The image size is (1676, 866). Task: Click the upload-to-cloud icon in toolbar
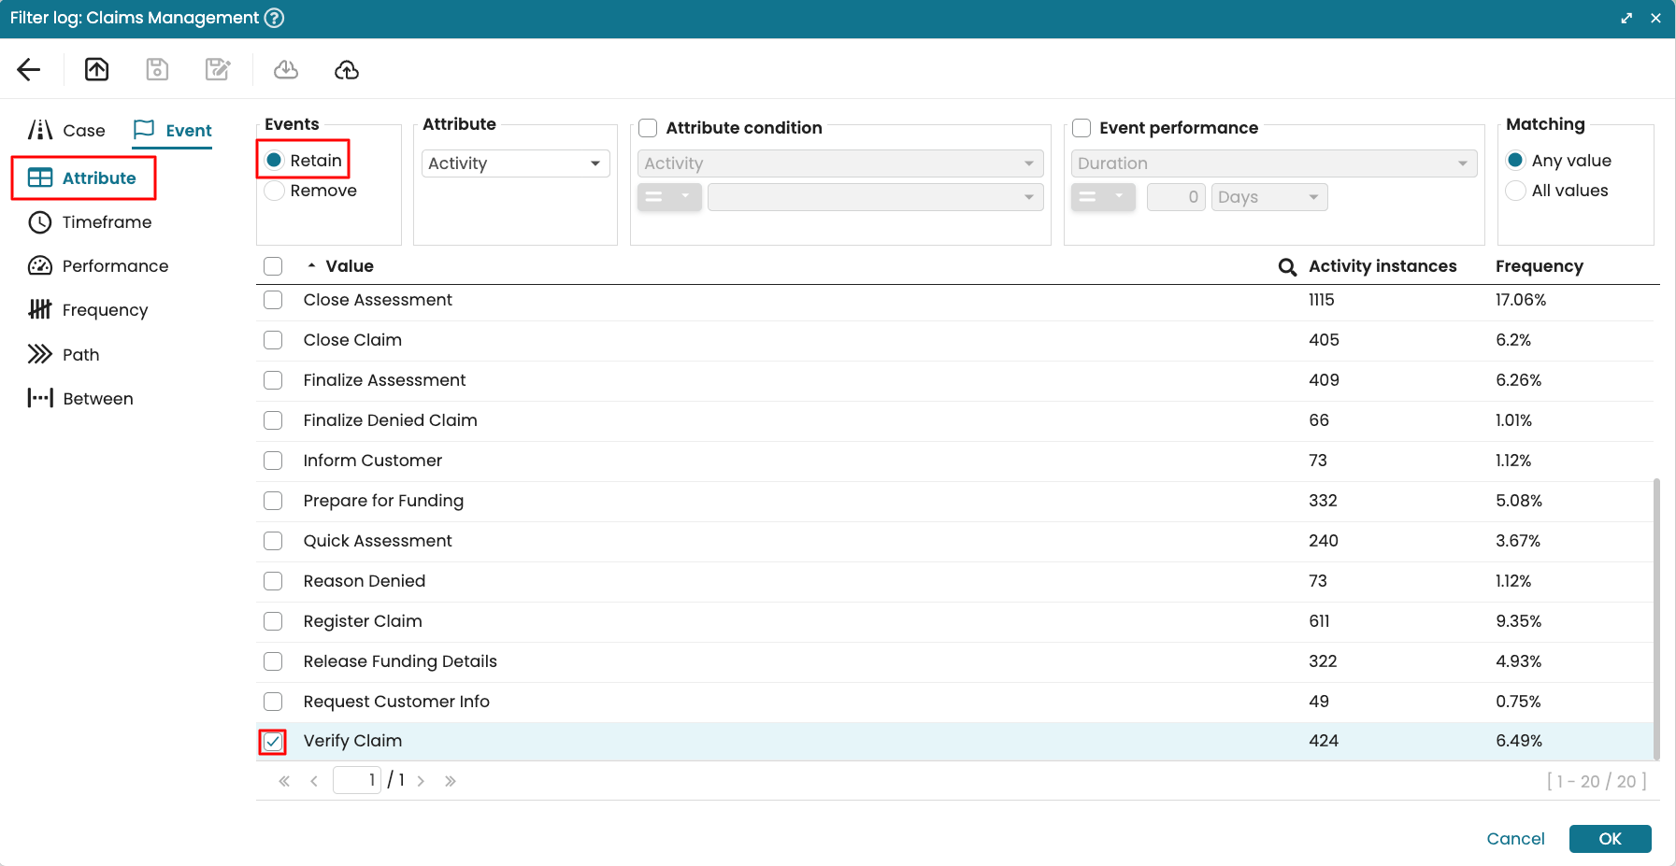click(x=347, y=70)
